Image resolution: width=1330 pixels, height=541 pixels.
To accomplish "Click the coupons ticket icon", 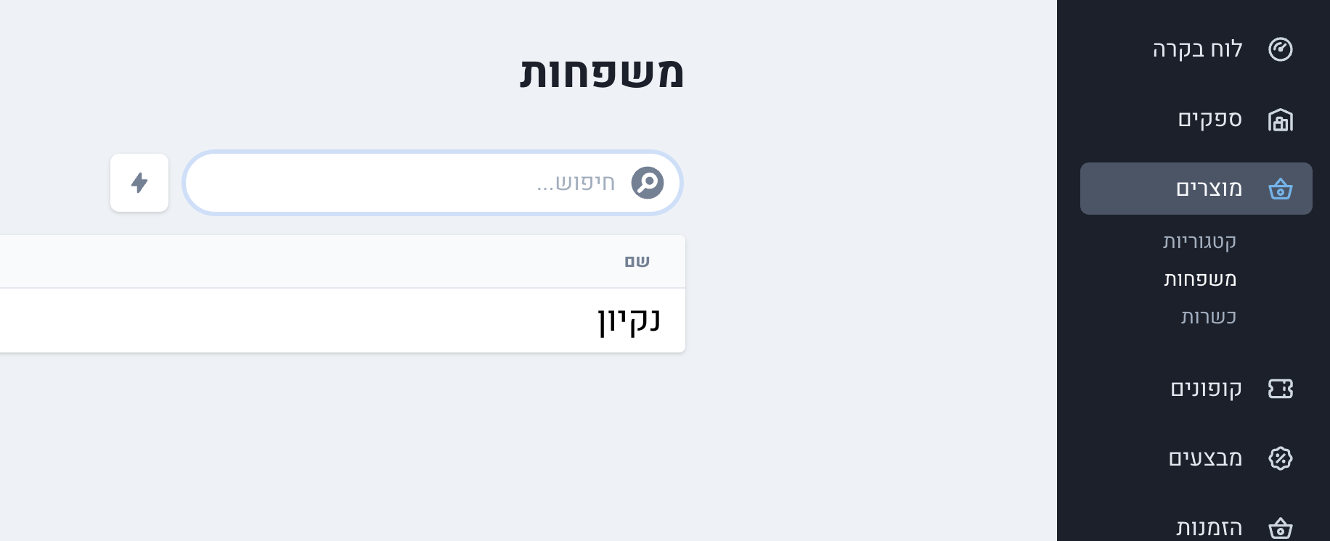I will click(1280, 389).
